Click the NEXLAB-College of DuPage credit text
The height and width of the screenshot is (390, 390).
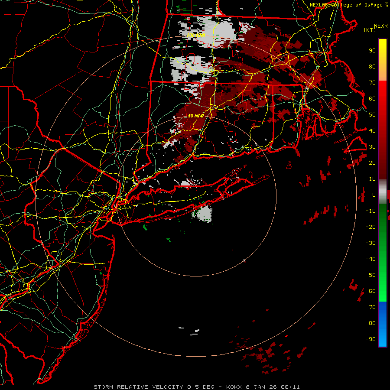(346, 5)
